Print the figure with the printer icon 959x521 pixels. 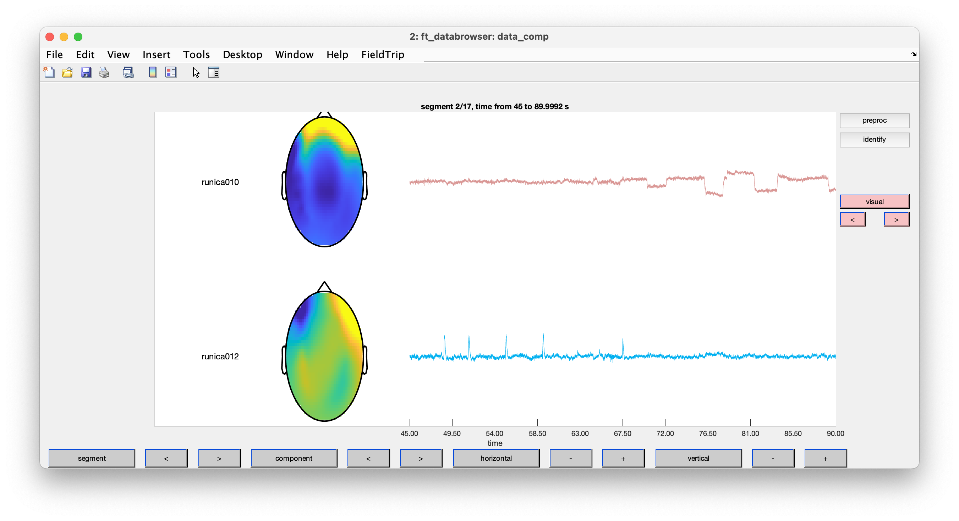(x=104, y=72)
